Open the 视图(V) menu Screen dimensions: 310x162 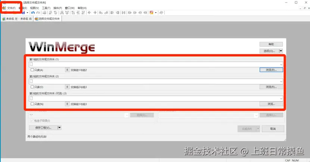(x=34, y=8)
